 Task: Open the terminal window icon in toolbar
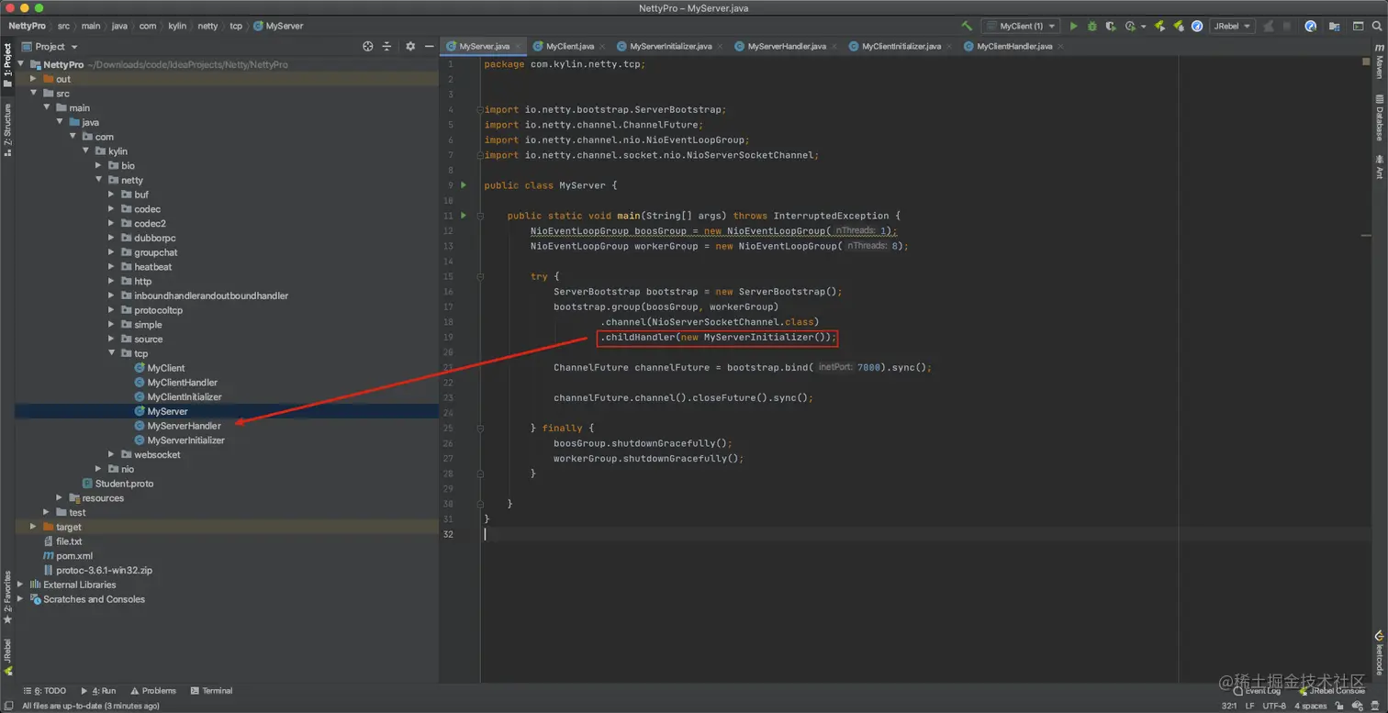[x=1358, y=26]
